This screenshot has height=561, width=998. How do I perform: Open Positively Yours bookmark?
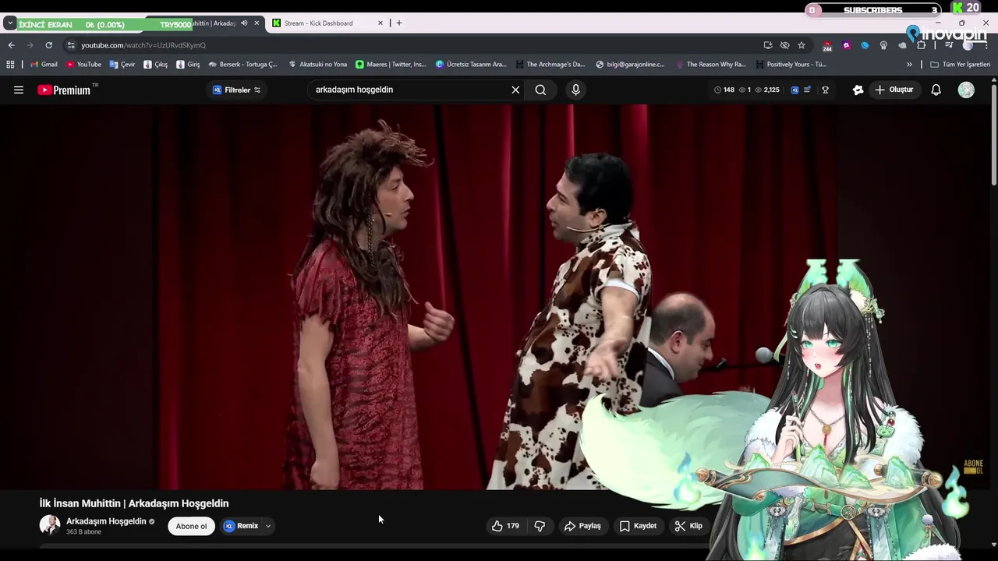[x=791, y=65]
